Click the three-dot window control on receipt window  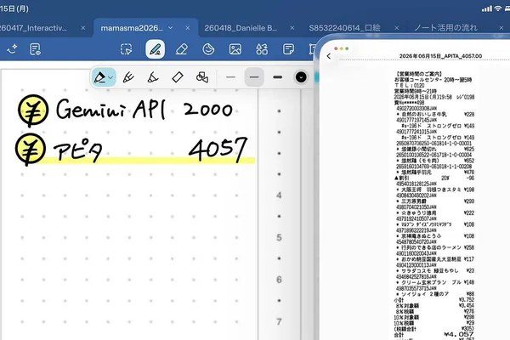(x=342, y=48)
